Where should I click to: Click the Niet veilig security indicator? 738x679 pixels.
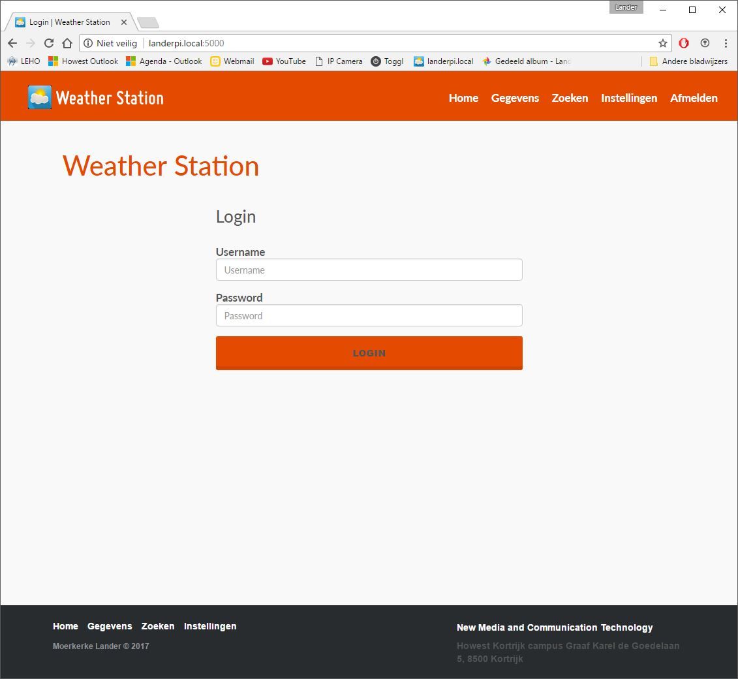click(x=115, y=44)
